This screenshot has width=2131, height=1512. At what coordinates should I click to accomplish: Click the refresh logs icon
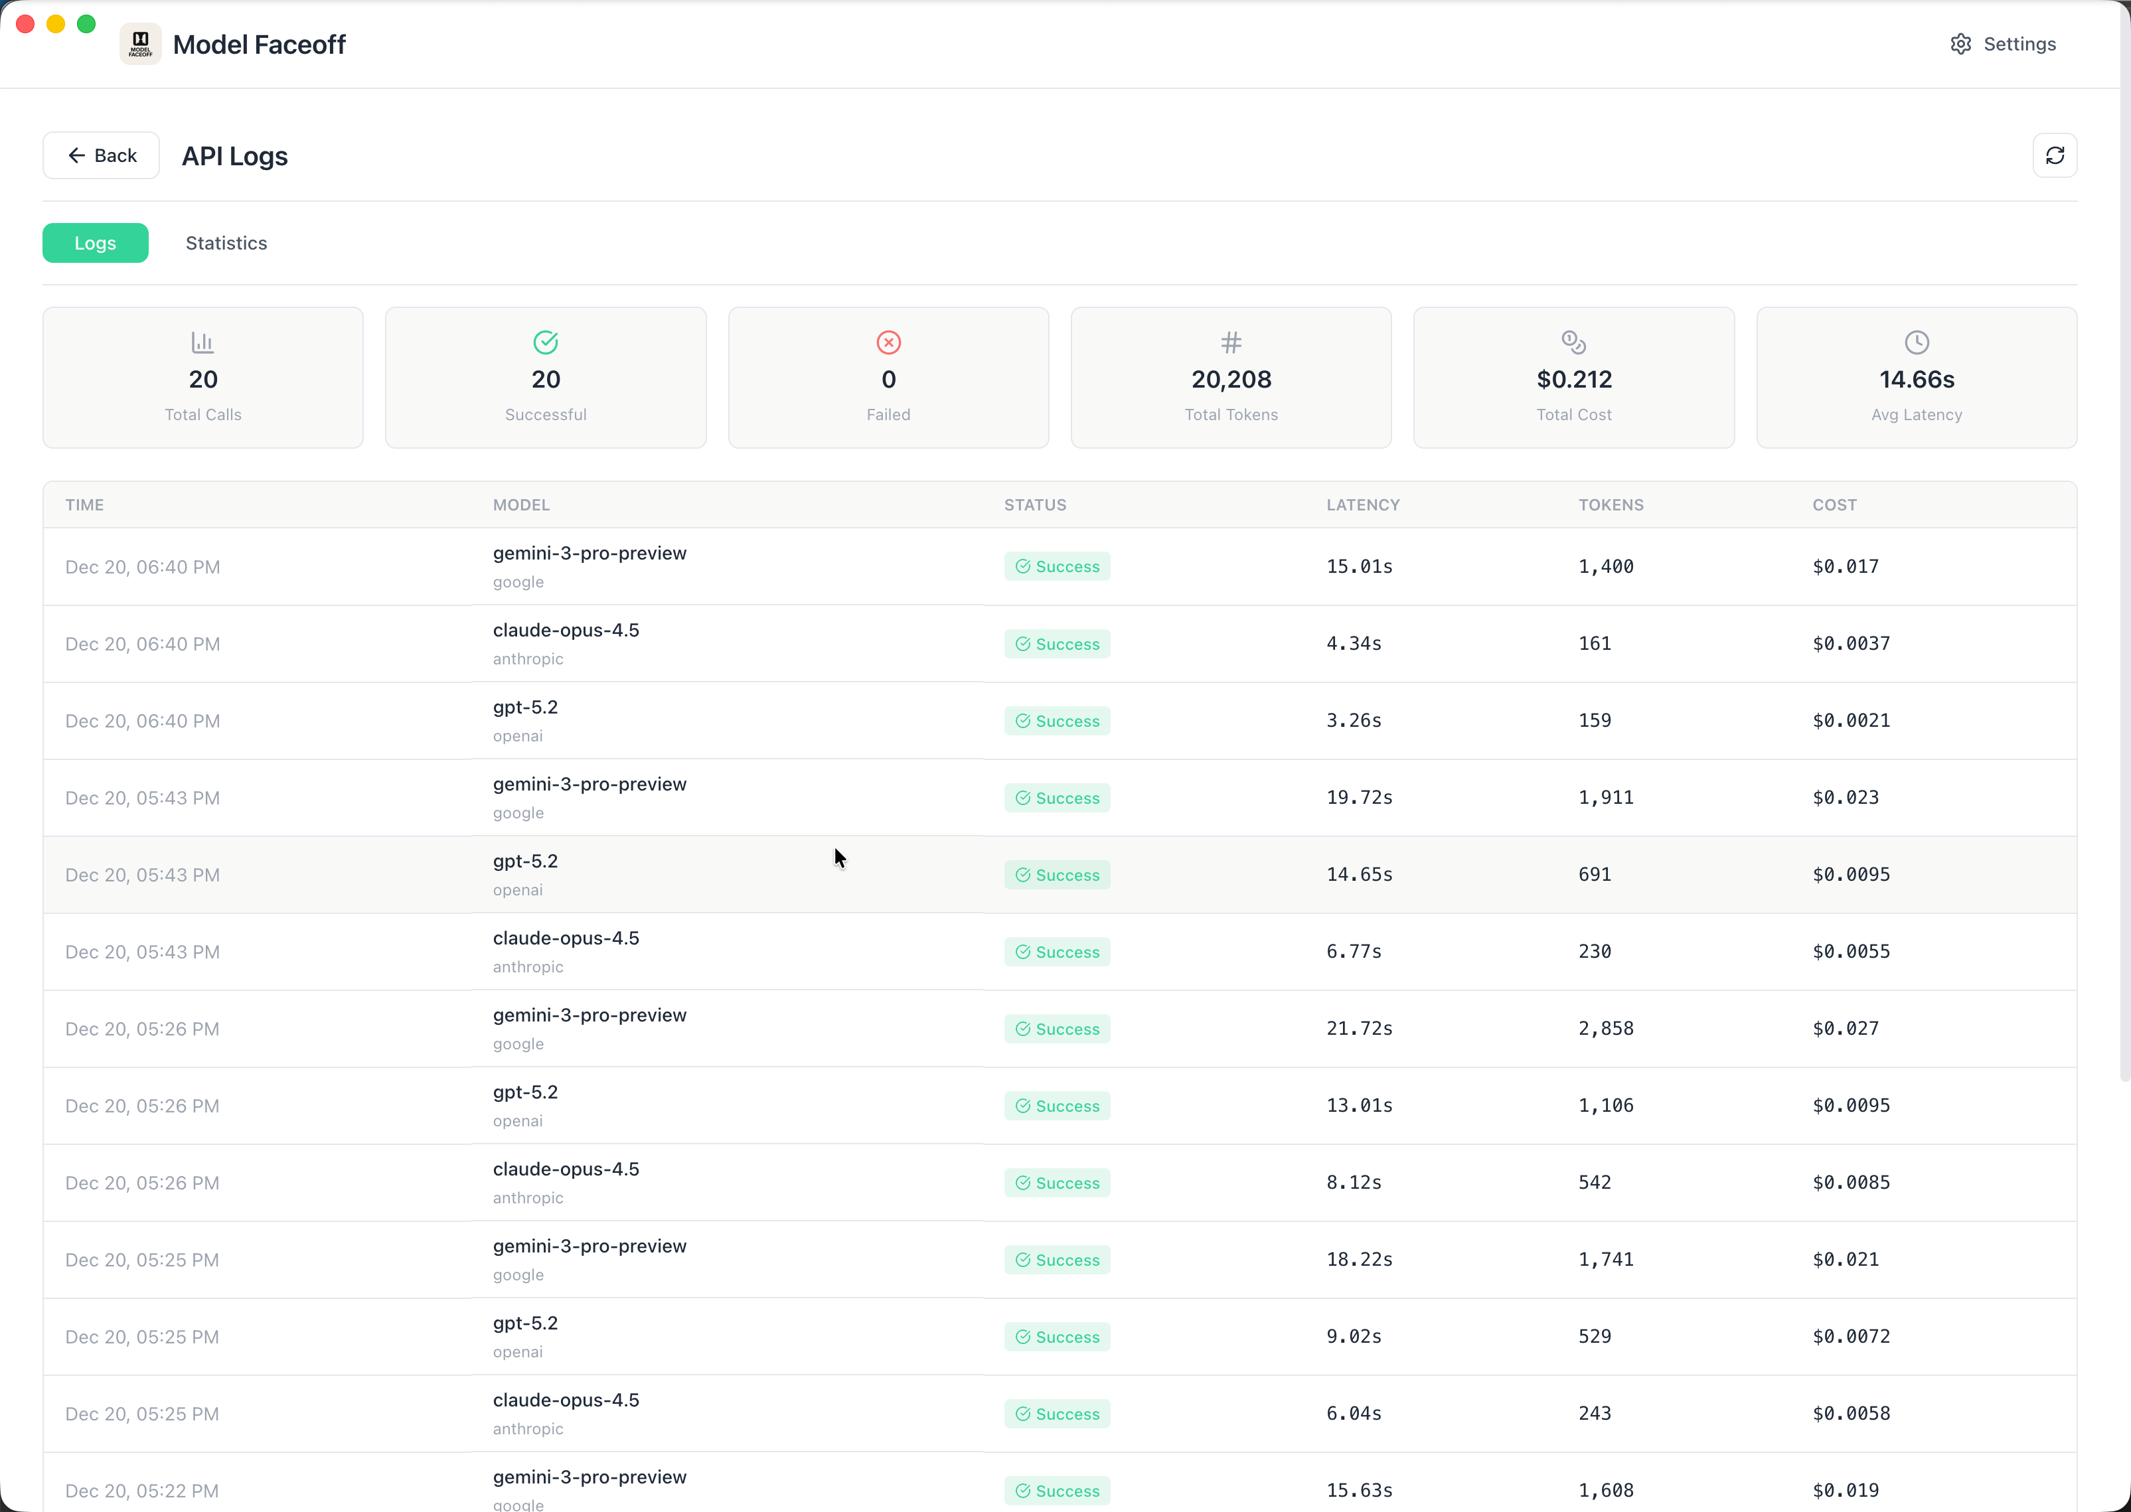pos(2055,155)
